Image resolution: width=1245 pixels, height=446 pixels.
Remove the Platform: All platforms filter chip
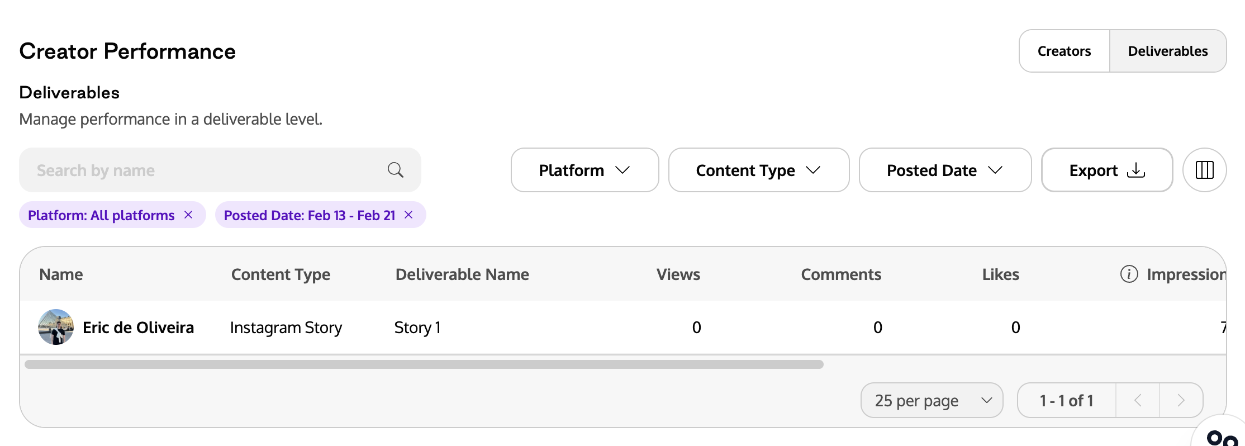pos(188,215)
